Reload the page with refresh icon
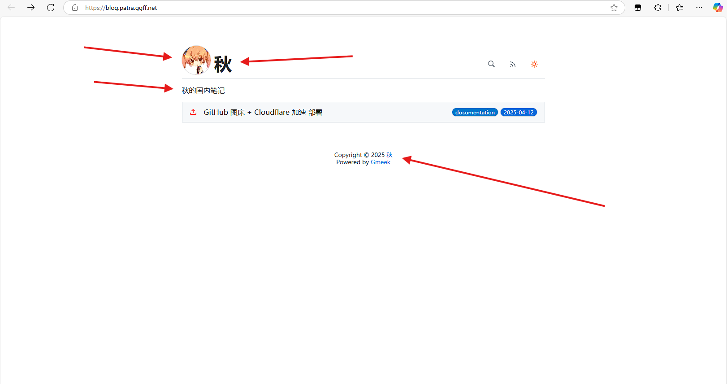 [51, 8]
